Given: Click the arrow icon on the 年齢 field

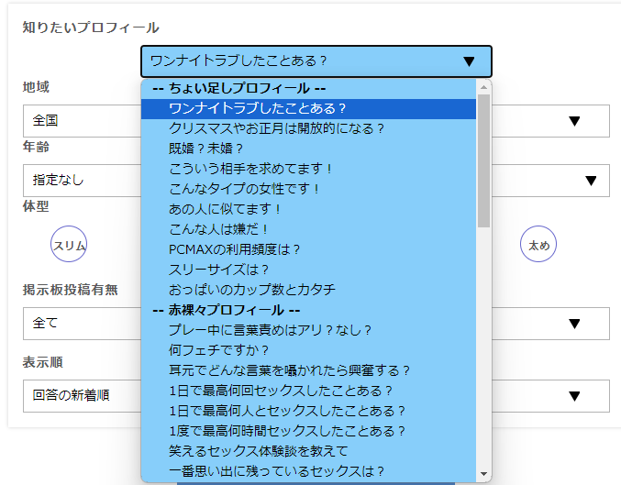Looking at the screenshot, I should 591,180.
